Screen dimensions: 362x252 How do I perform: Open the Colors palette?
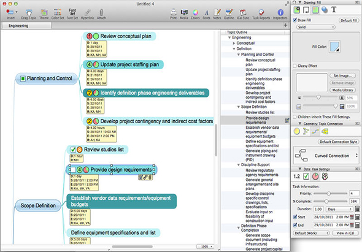195,12
